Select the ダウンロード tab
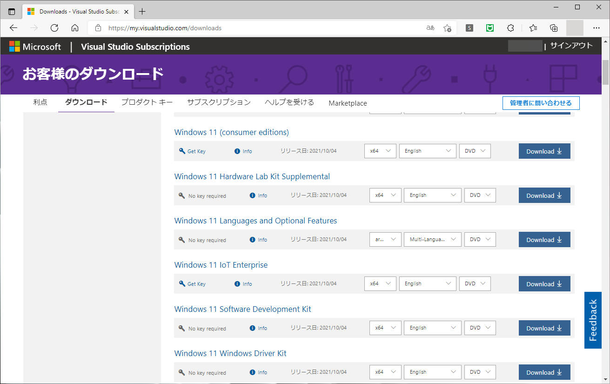The width and height of the screenshot is (610, 384). pos(86,102)
